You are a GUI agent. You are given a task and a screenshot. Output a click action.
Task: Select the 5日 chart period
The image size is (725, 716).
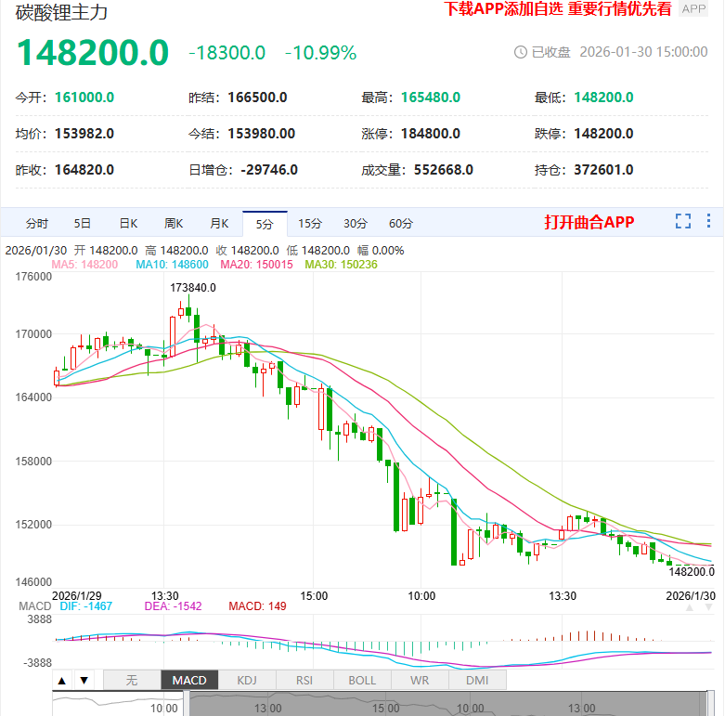pos(83,224)
